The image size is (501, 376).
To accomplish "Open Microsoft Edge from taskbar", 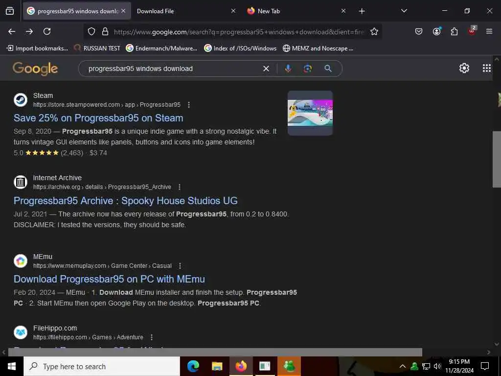I will 193,366.
